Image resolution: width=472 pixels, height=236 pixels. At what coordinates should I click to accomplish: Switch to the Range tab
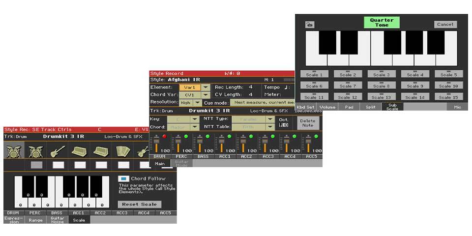(36, 221)
